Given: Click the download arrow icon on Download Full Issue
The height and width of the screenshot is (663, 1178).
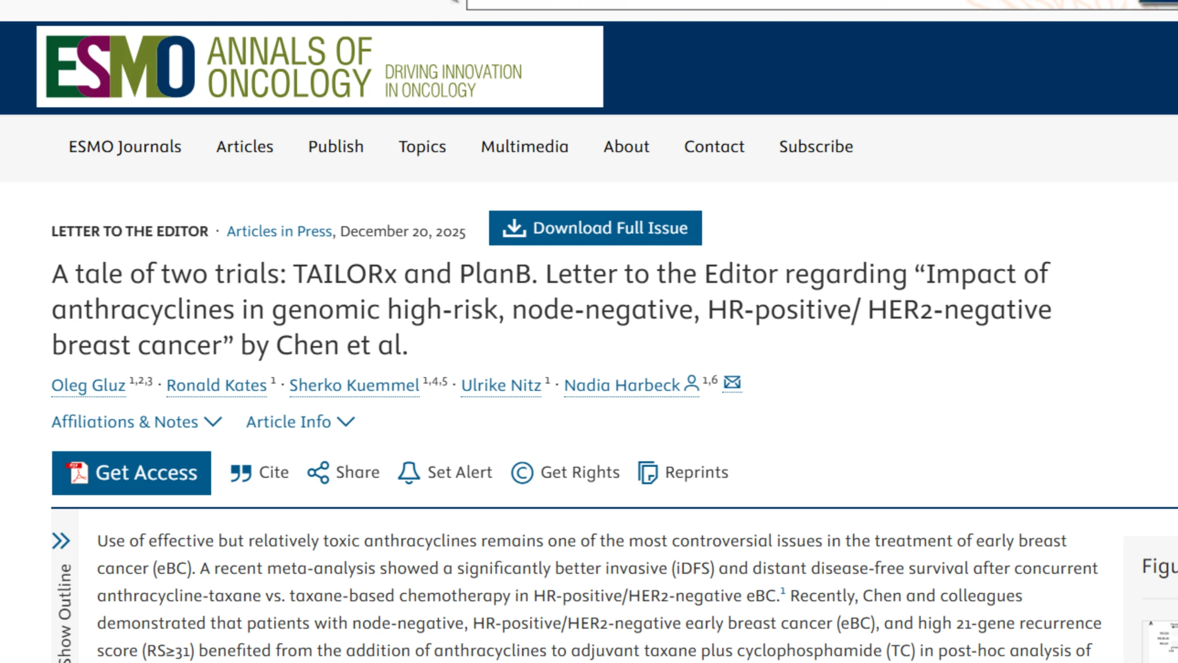Looking at the screenshot, I should 513,227.
